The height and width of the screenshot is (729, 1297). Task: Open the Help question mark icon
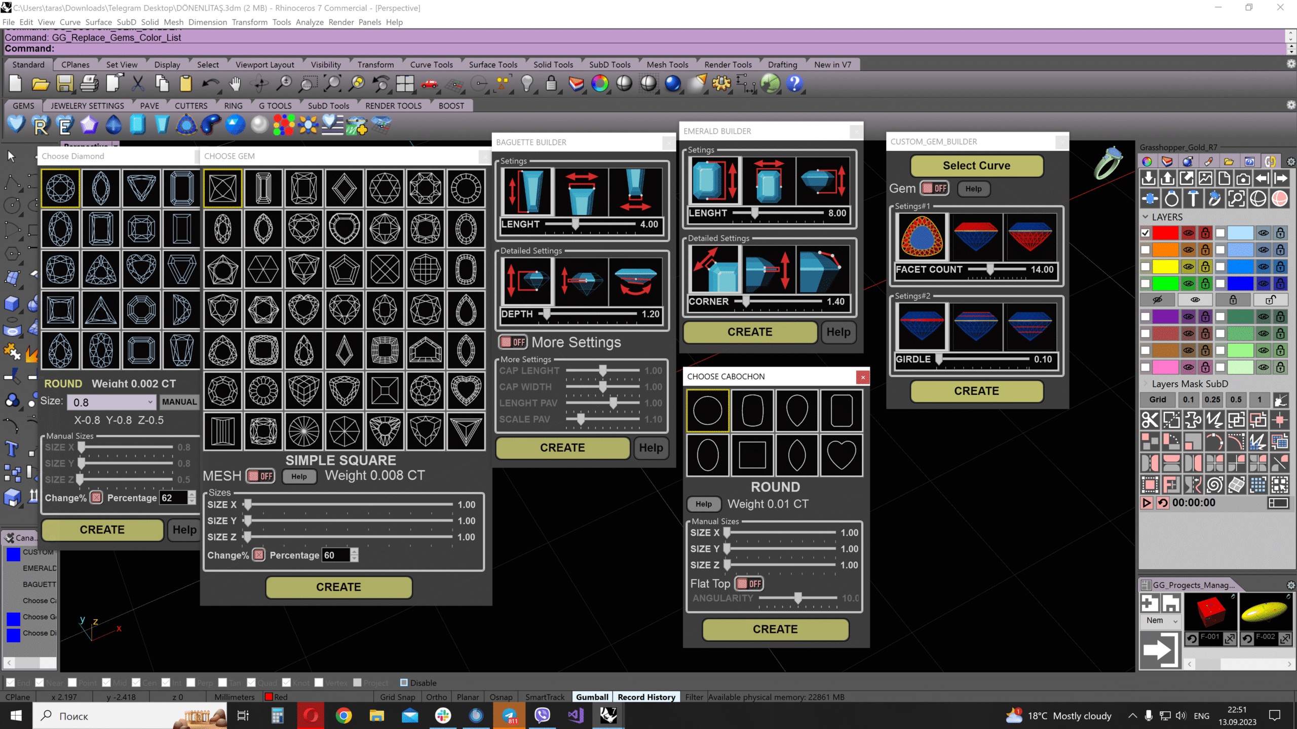(794, 84)
